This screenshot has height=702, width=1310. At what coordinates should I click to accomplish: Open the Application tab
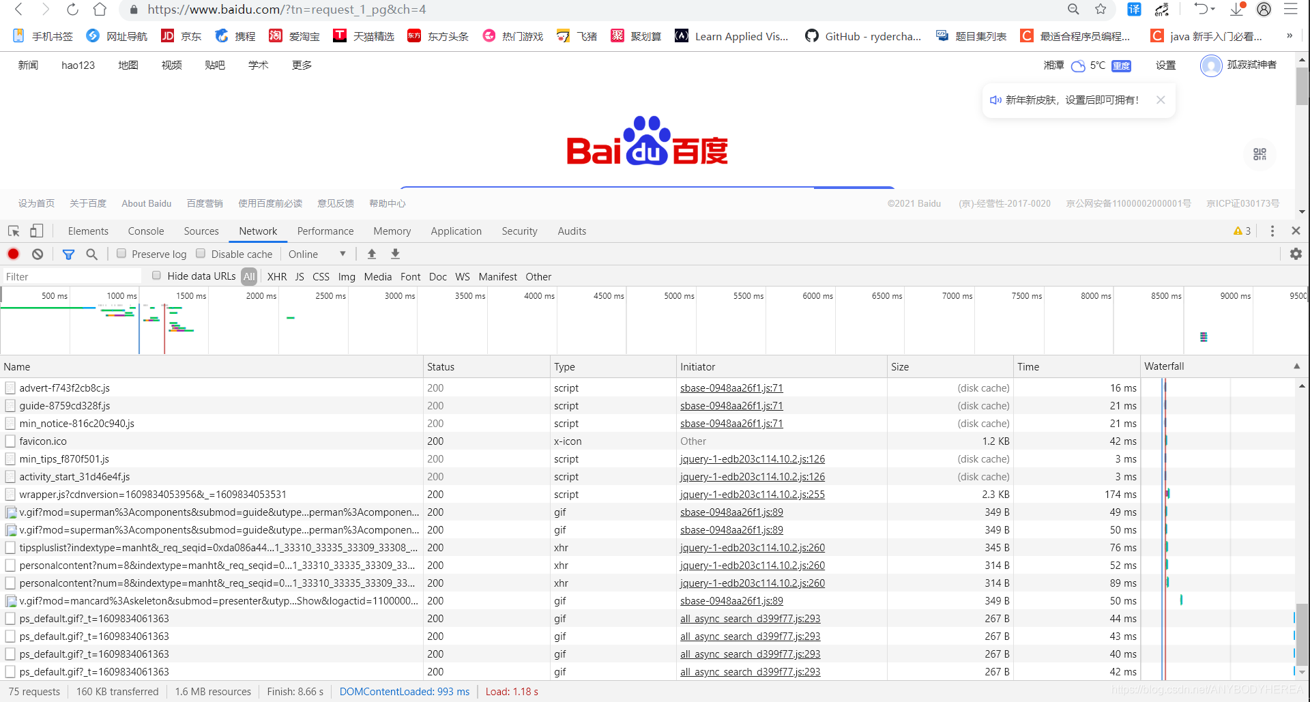pyautogui.click(x=456, y=231)
